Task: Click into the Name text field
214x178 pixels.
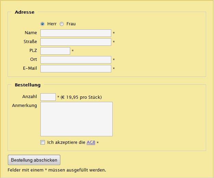Action: tap(76, 33)
